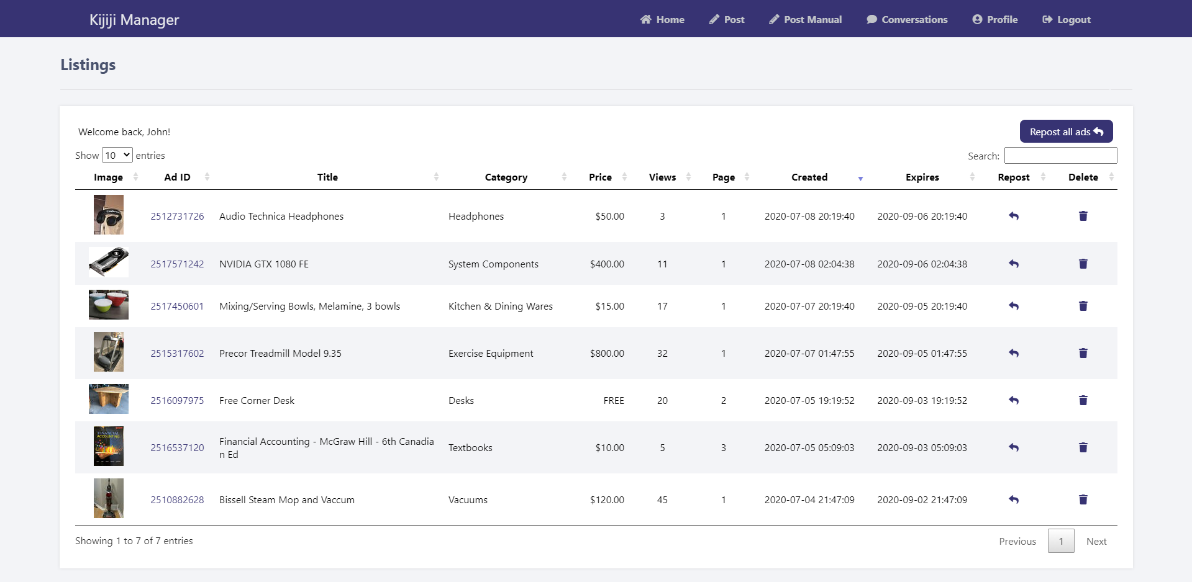Open the Show entries count dropdown
1192x582 pixels.
(117, 155)
